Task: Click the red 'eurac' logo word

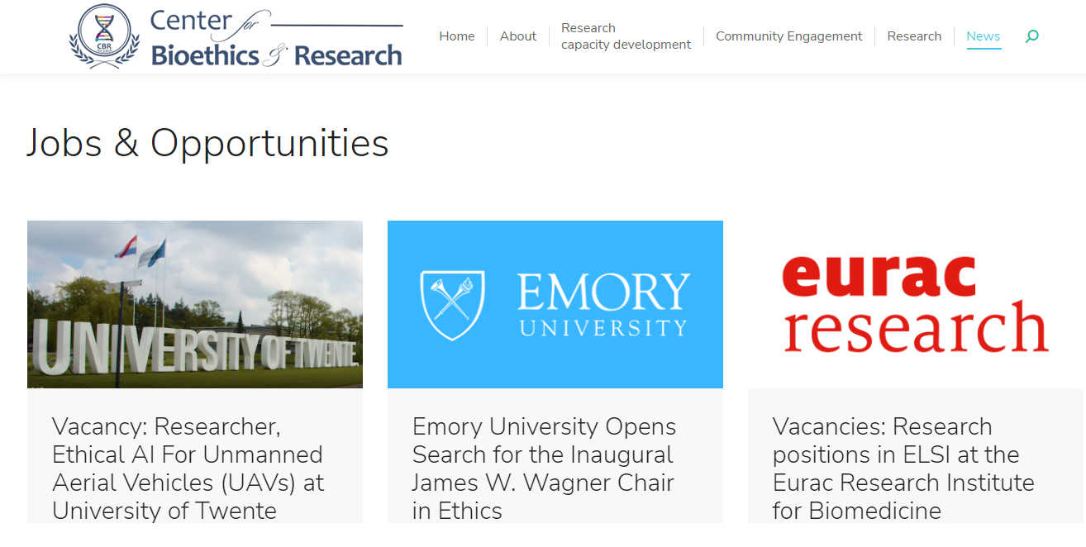Action: pos(879,277)
